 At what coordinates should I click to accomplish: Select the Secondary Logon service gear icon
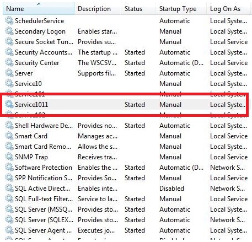coord(9,31)
